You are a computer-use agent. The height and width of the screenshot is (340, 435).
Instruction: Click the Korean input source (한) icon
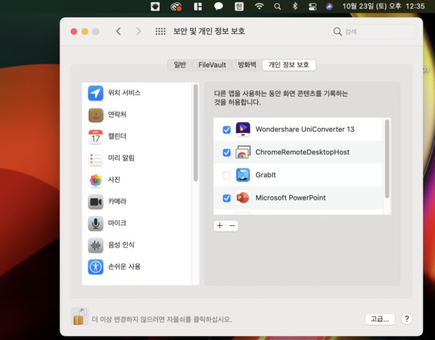click(239, 6)
